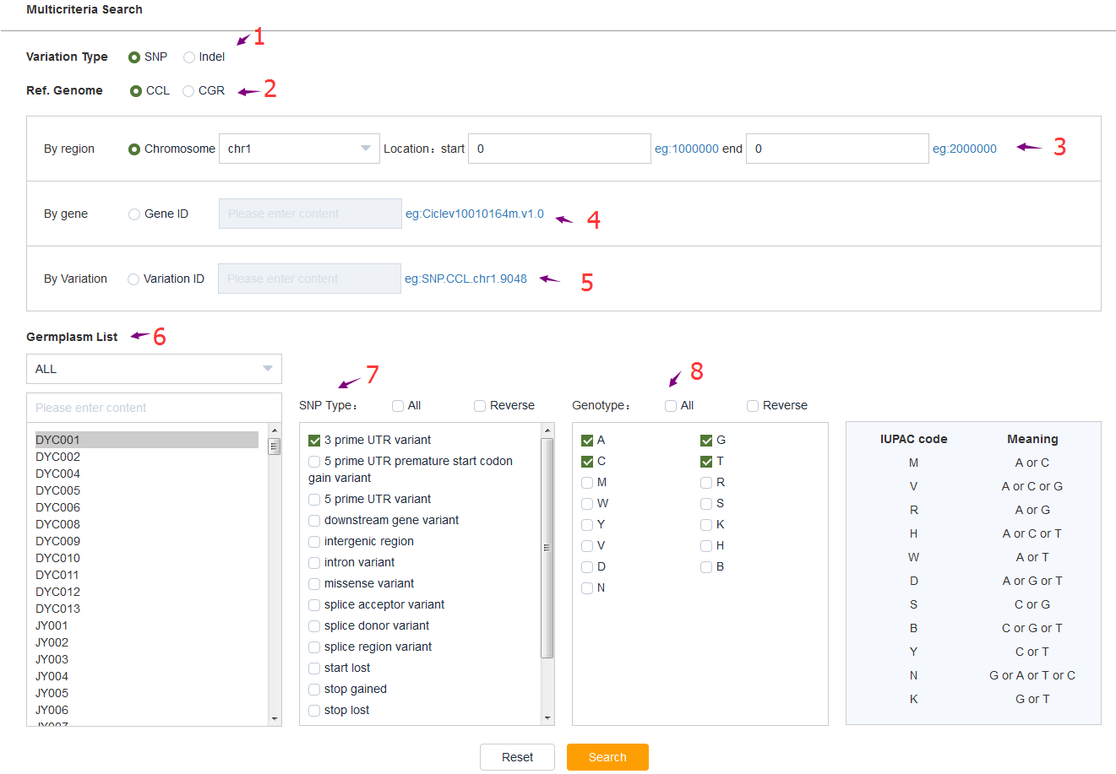This screenshot has width=1116, height=774.
Task: Enable search by Variation ID
Action: 133,279
